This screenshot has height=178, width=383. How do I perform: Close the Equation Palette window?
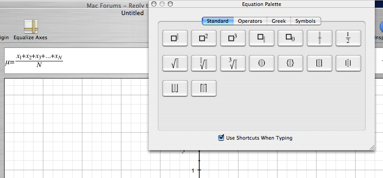(154, 4)
